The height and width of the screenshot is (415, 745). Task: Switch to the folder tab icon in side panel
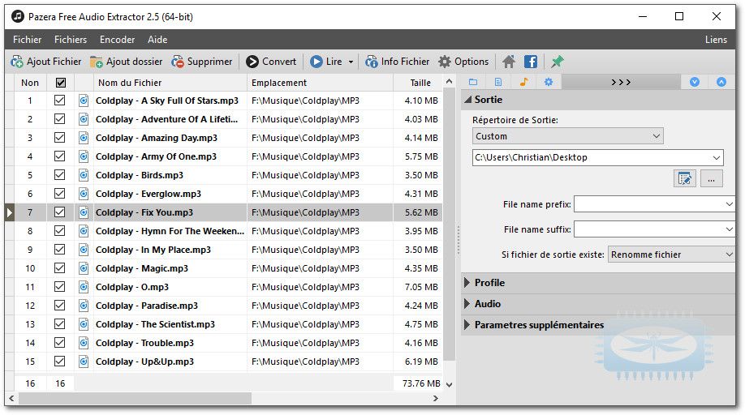pos(473,82)
